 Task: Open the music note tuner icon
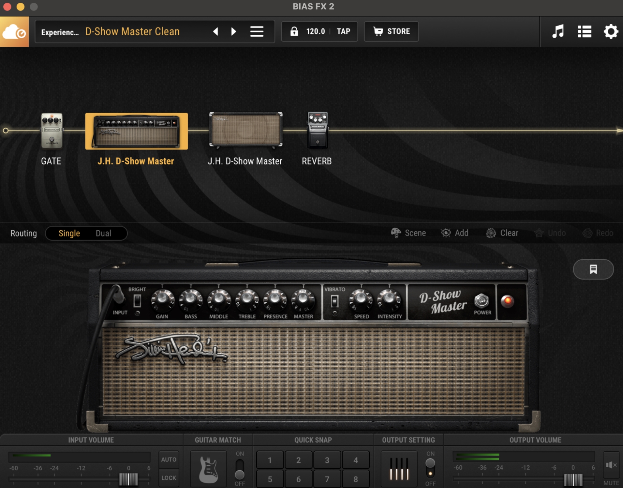click(x=558, y=32)
